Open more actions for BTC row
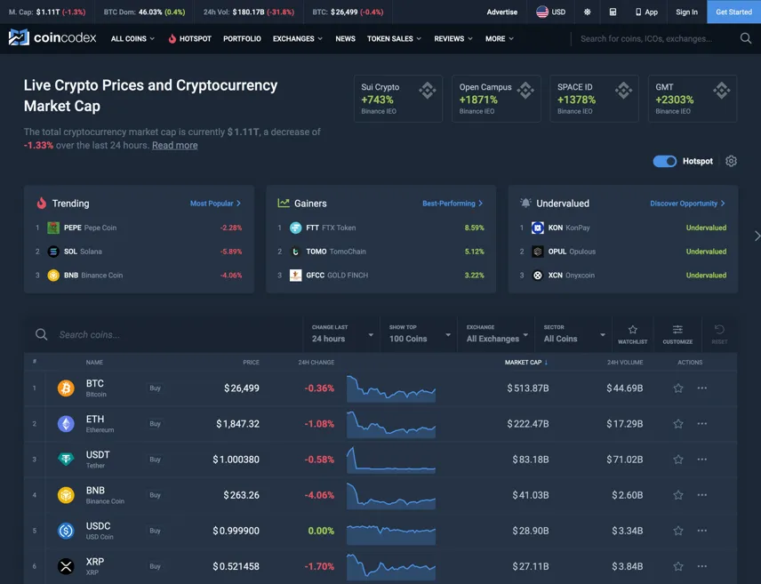Screen dimensions: 761x584 click(x=701, y=388)
